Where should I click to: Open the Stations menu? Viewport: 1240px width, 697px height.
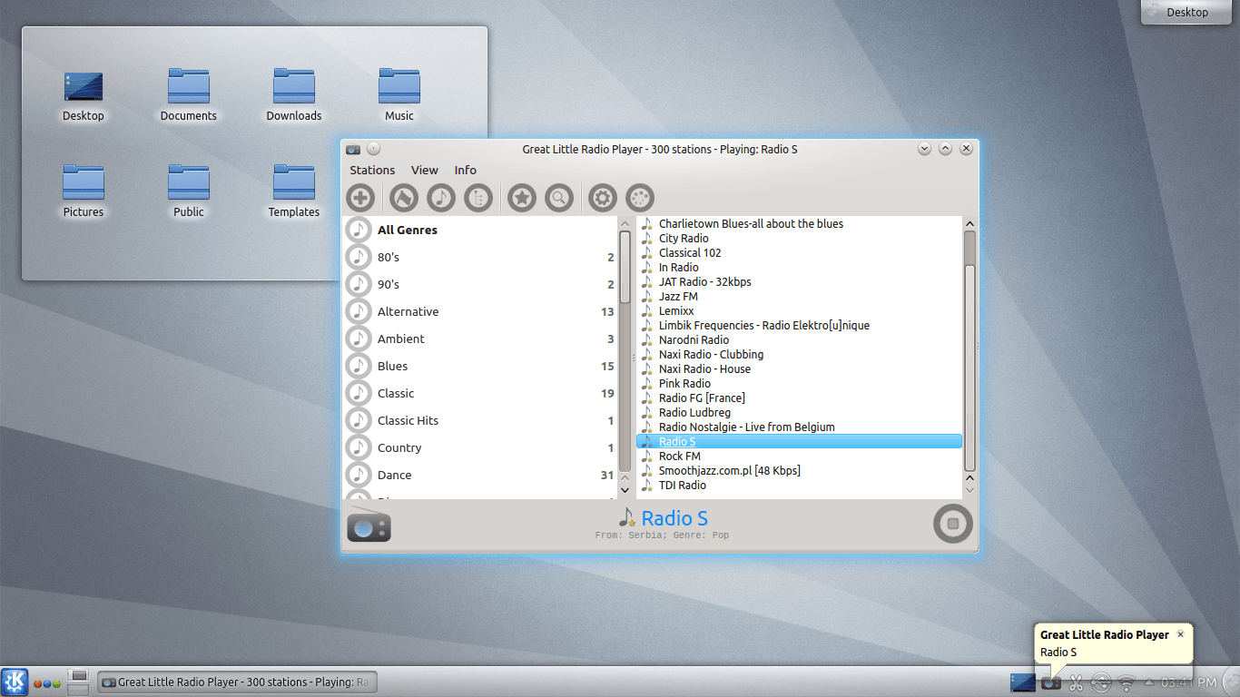pos(372,170)
